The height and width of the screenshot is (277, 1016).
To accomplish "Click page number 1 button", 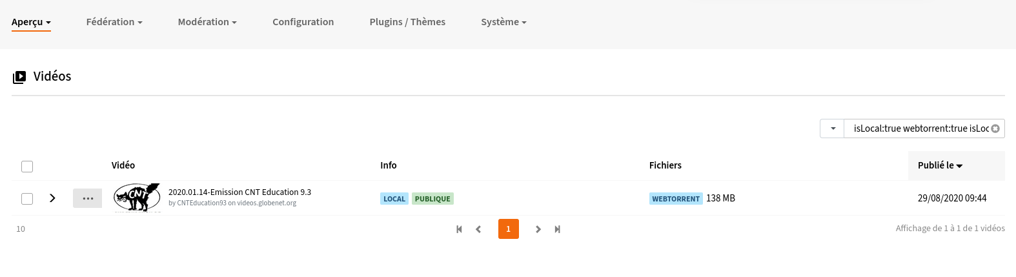I will [509, 229].
